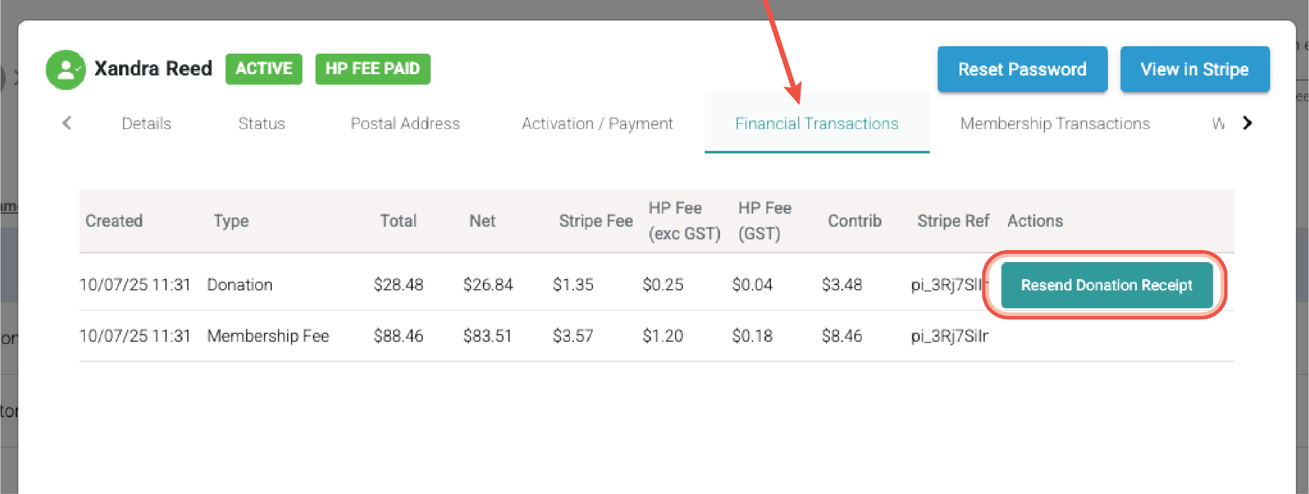Screen dimensions: 1309x494
Task: Click the Stripe Ref column header
Action: pos(953,221)
